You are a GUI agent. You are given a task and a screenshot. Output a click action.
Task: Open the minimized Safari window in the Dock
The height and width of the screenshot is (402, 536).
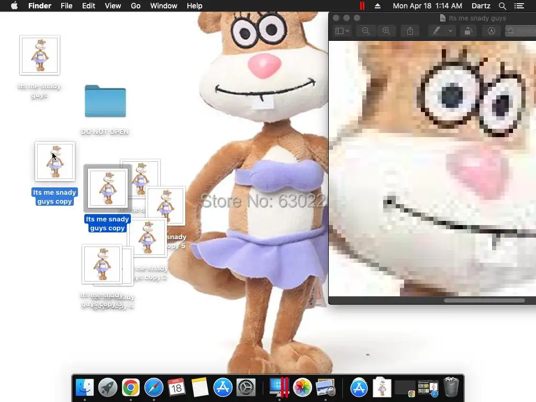(428, 388)
